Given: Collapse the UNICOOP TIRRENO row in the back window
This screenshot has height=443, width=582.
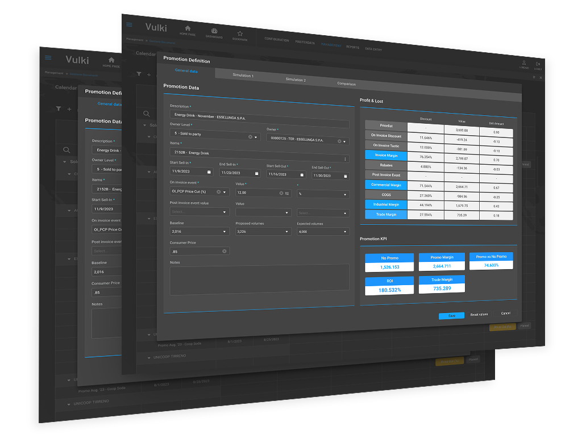Looking at the screenshot, I should click(69, 404).
